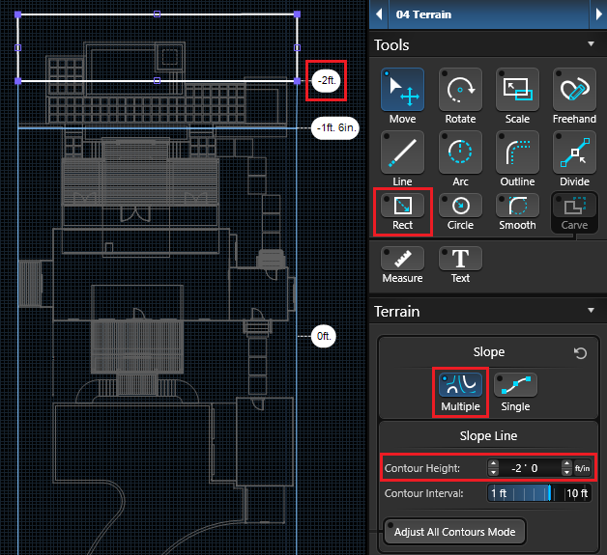This screenshot has height=555, width=607.
Task: Click the -2ft. contour label
Action: [327, 80]
